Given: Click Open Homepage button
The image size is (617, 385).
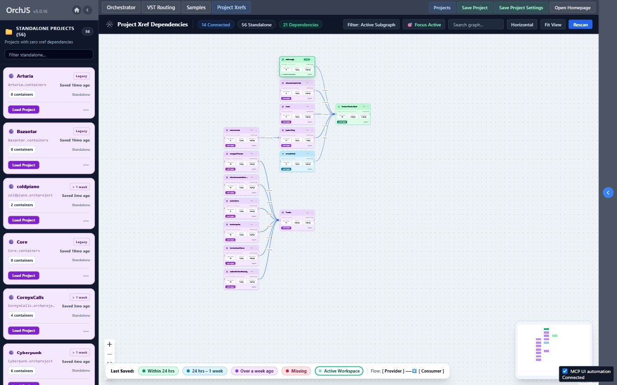Looking at the screenshot, I should tap(572, 7).
